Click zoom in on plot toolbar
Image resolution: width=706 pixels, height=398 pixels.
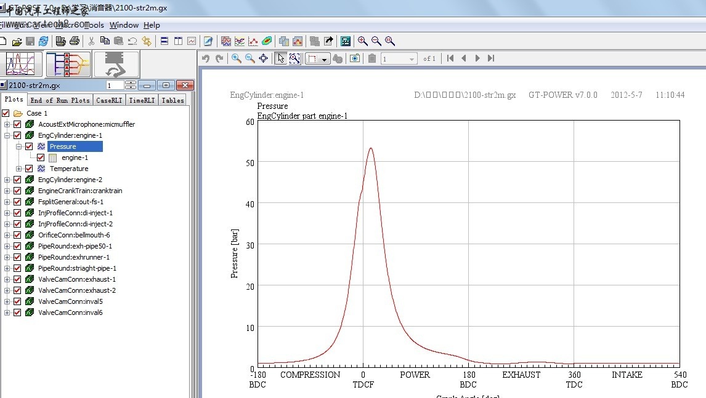click(x=236, y=58)
